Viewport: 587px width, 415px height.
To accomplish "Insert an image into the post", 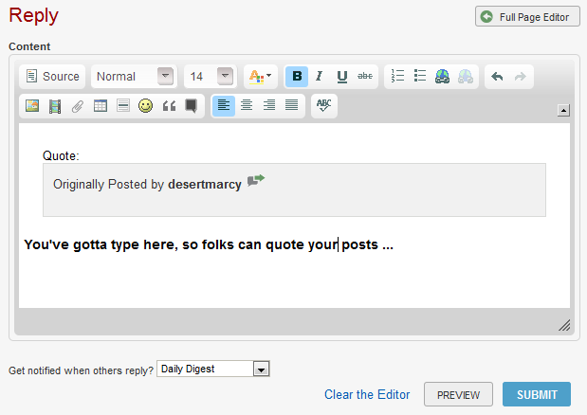I will click(32, 106).
